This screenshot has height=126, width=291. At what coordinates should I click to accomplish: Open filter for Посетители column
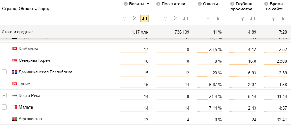165,18
